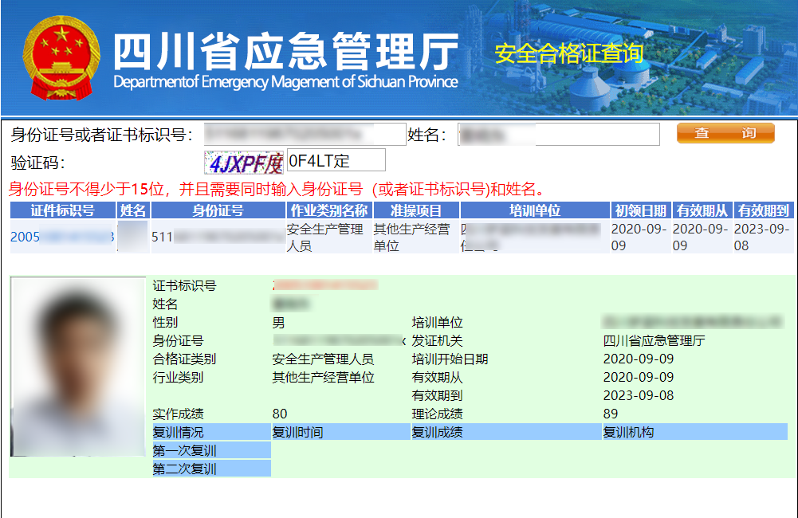The image size is (798, 518).
Task: Click the 培训开始日期 value 2020-09-09
Action: click(639, 359)
